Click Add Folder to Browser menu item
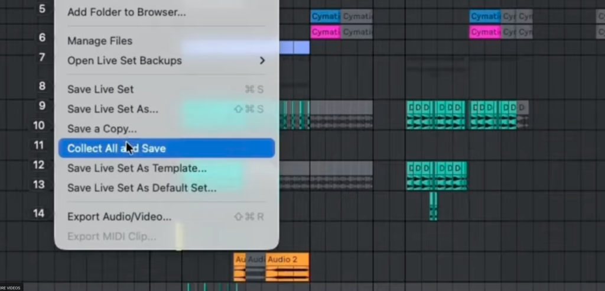 click(126, 12)
